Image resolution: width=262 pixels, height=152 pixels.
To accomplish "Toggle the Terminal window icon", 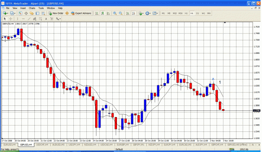I will [x=37, y=13].
